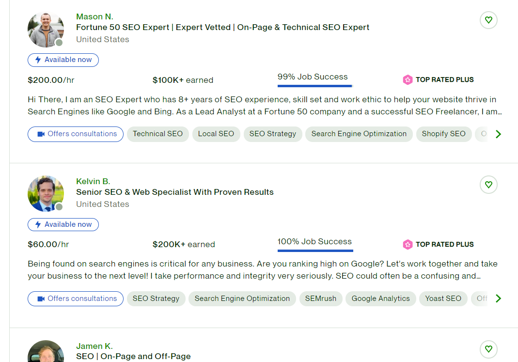Click Mason's 99% Job Success progress bar
The image size is (518, 362).
tap(314, 86)
